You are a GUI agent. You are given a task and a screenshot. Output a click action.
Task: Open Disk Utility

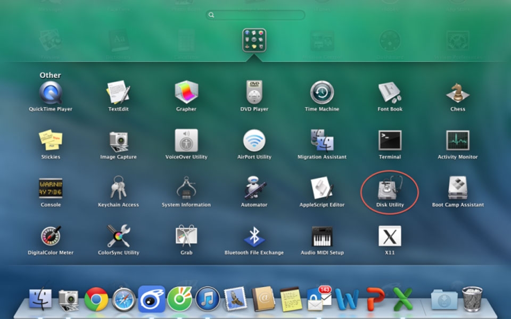pyautogui.click(x=390, y=188)
